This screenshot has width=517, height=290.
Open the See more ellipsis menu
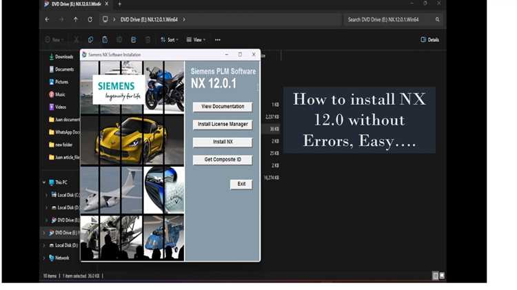click(x=218, y=40)
